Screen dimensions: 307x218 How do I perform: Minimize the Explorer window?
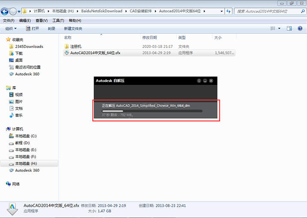282,3
